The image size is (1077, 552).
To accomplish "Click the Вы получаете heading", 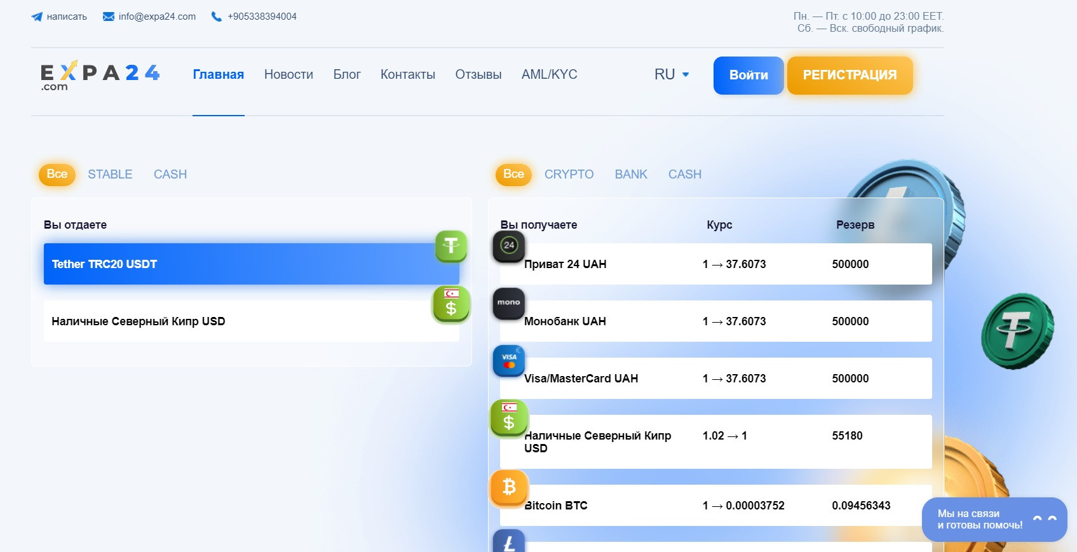I will [539, 225].
